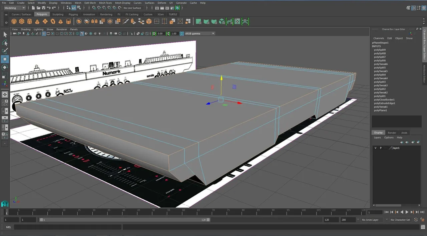This screenshot has width=427, height=236.
Task: Click the Multi-Cut knife shelf icon
Action: click(x=125, y=21)
